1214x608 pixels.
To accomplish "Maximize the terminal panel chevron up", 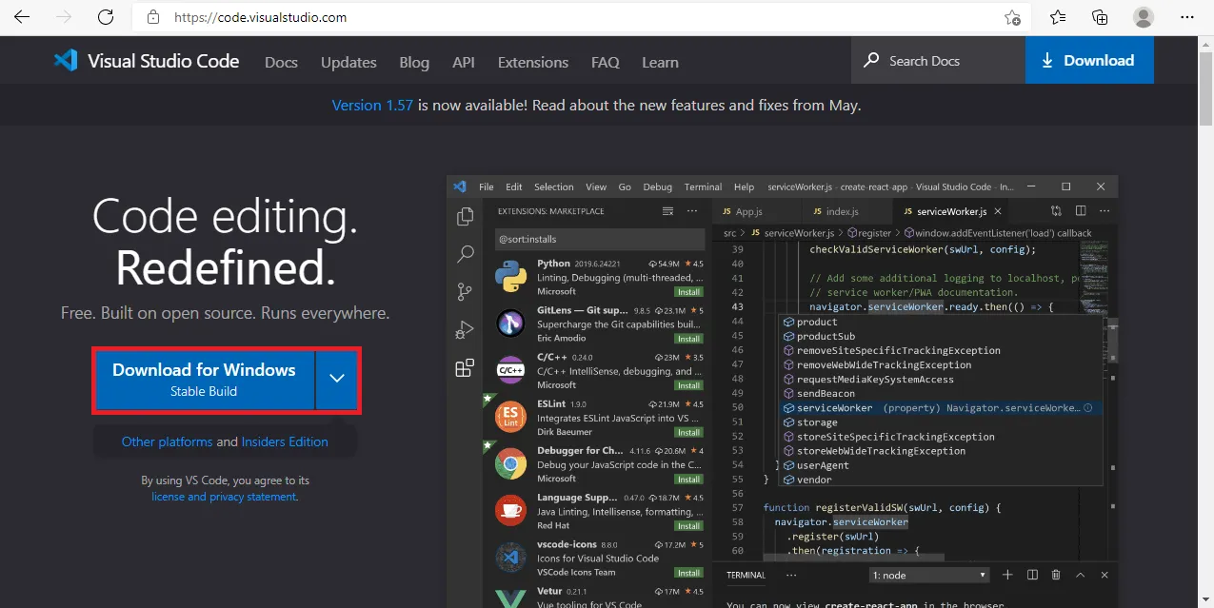I will point(1080,575).
